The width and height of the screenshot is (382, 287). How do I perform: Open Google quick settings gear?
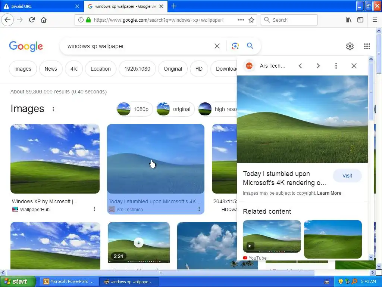click(x=350, y=46)
